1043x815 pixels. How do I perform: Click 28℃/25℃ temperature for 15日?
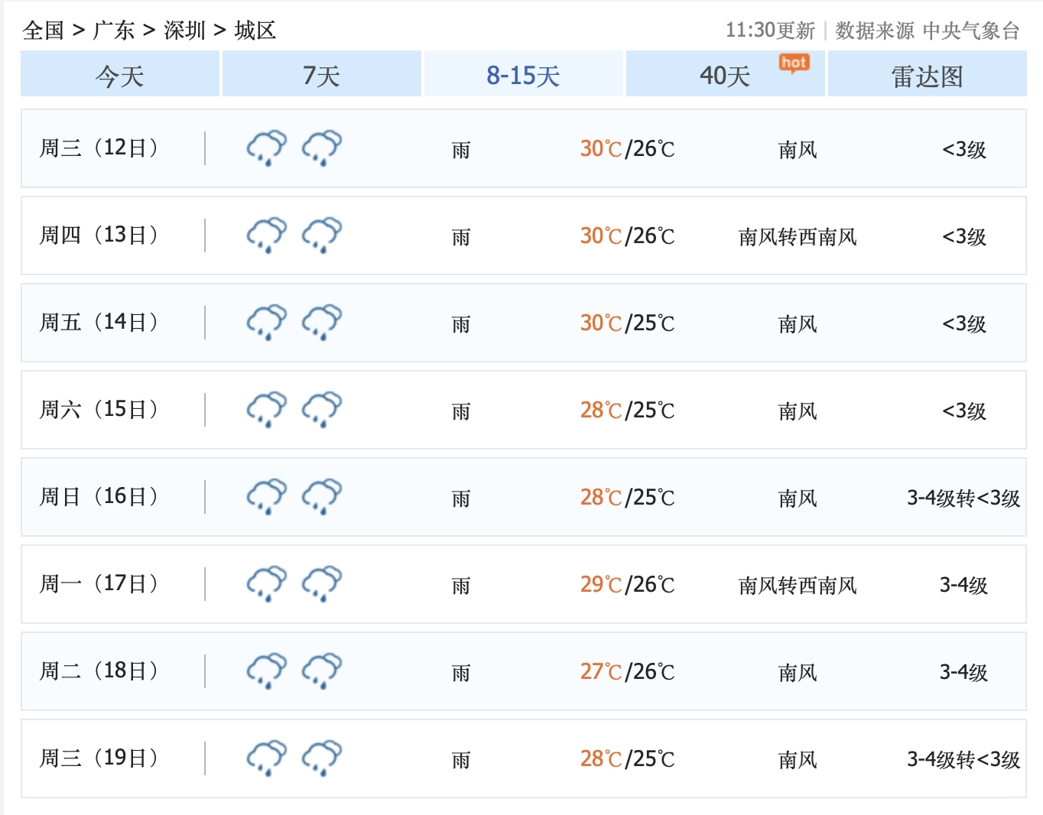click(628, 411)
